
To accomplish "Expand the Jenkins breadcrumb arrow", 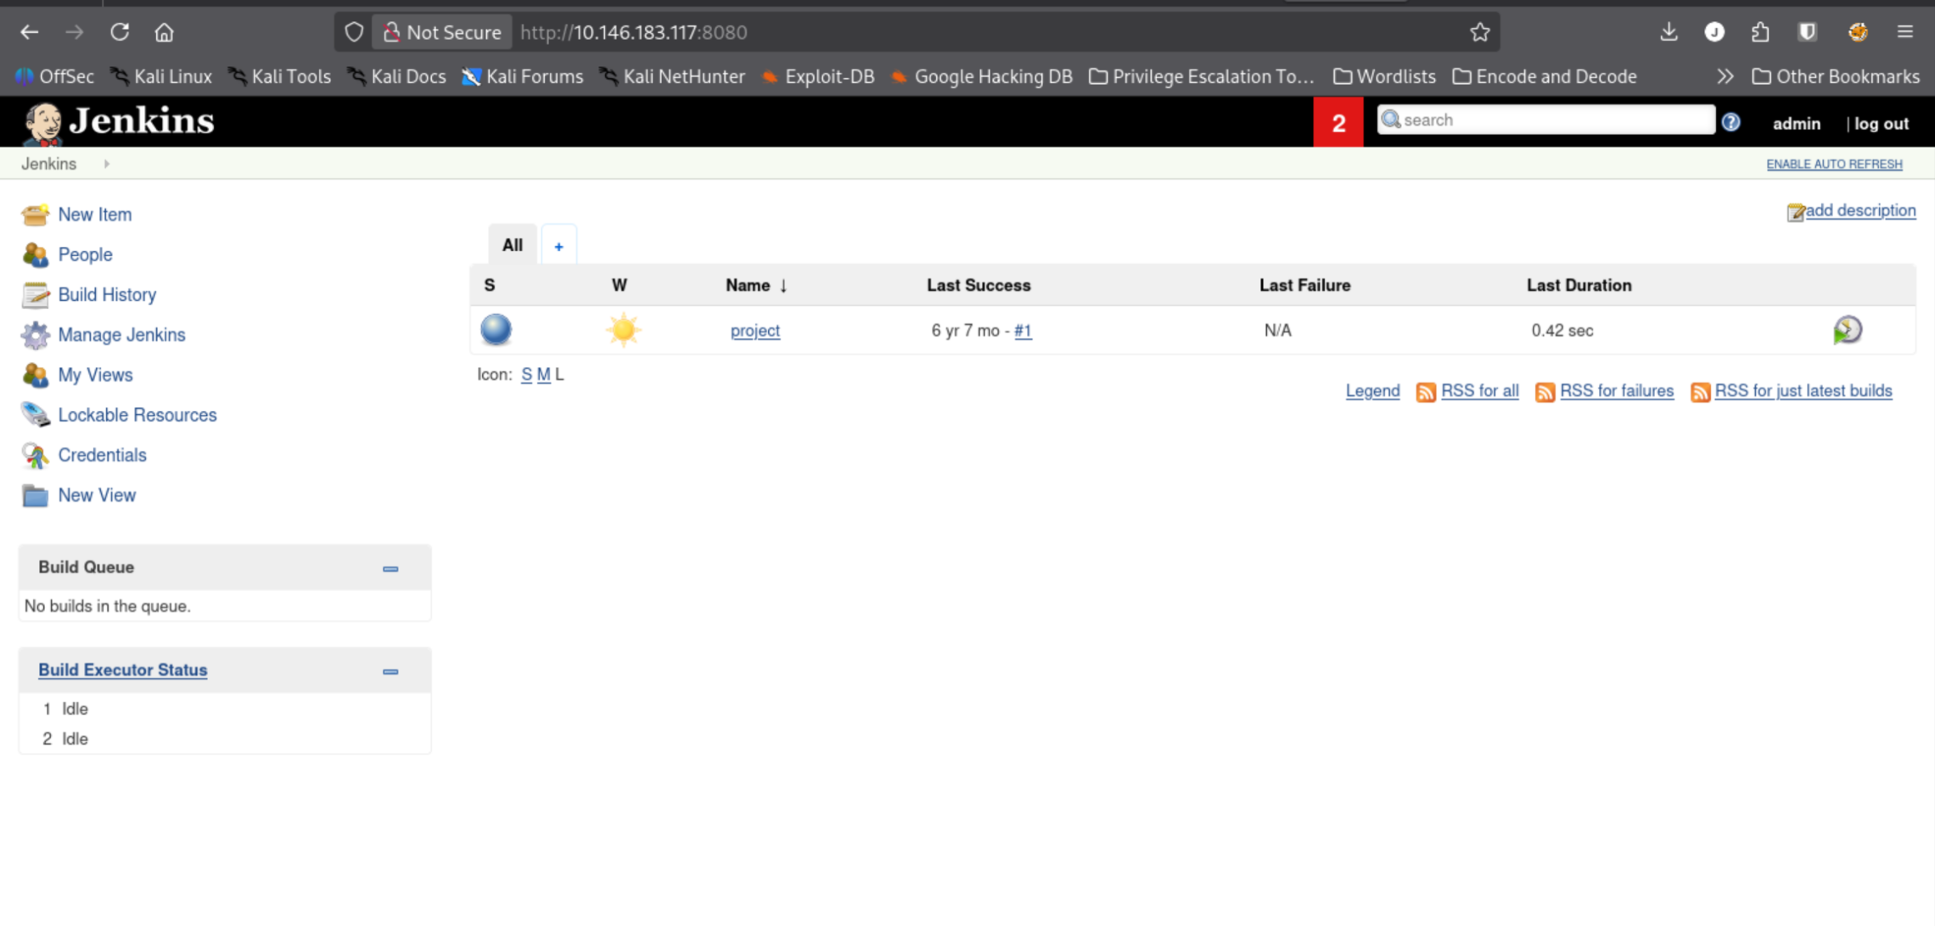I will (106, 164).
